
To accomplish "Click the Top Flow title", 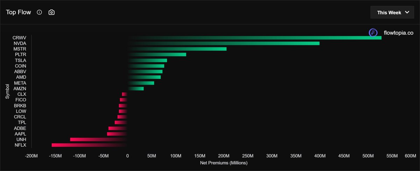I will point(19,12).
